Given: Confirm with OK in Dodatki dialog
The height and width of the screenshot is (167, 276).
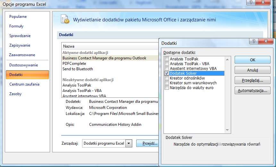Looking at the screenshot, I should pyautogui.click(x=252, y=60).
